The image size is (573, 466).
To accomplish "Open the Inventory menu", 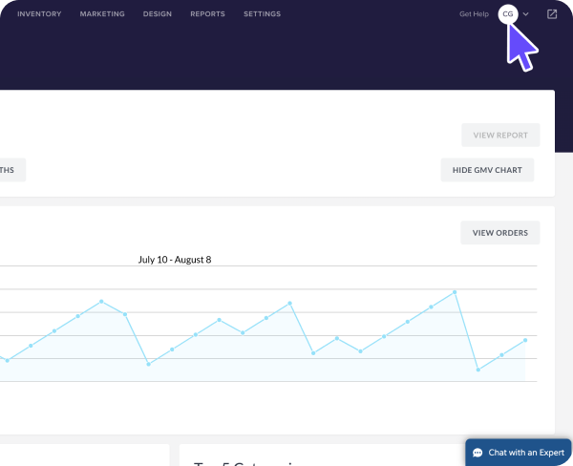I will click(39, 14).
